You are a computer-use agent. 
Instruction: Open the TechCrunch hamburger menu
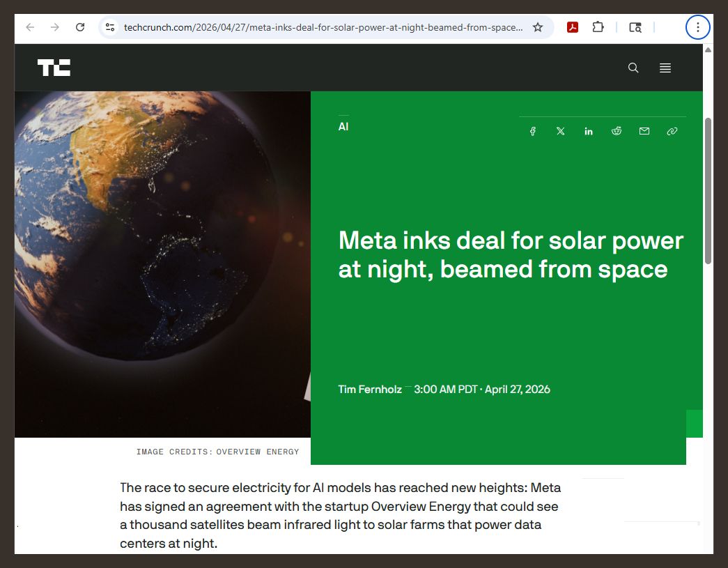(665, 68)
